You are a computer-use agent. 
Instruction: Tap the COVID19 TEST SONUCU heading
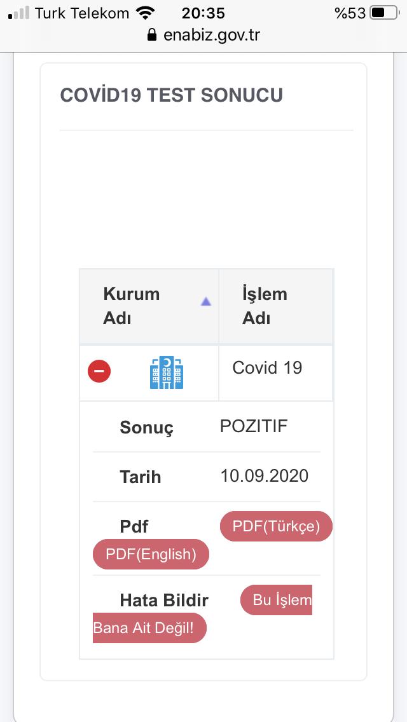pyautogui.click(x=172, y=95)
